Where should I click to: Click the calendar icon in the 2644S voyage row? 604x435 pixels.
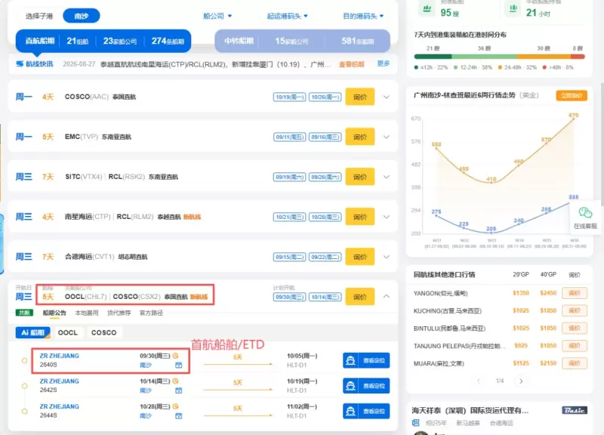[x=178, y=415]
